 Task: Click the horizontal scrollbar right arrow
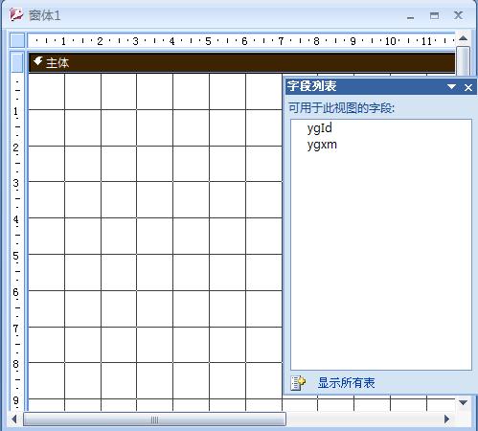click(x=446, y=419)
